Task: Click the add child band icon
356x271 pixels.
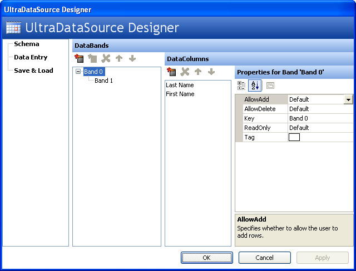Action: (92, 58)
